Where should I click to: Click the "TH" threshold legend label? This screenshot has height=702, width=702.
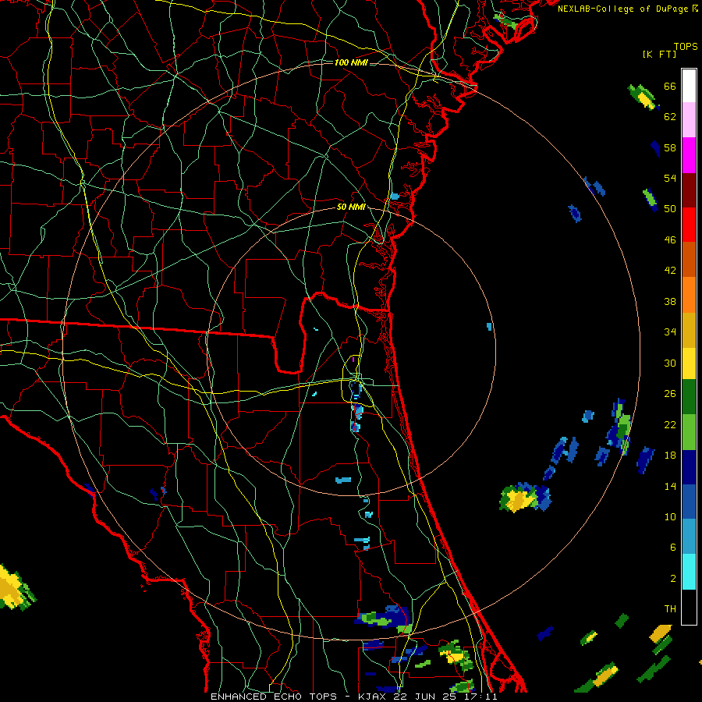670,608
